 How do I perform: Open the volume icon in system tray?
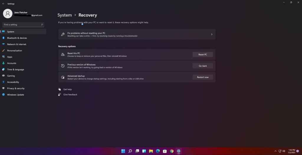tap(284, 151)
